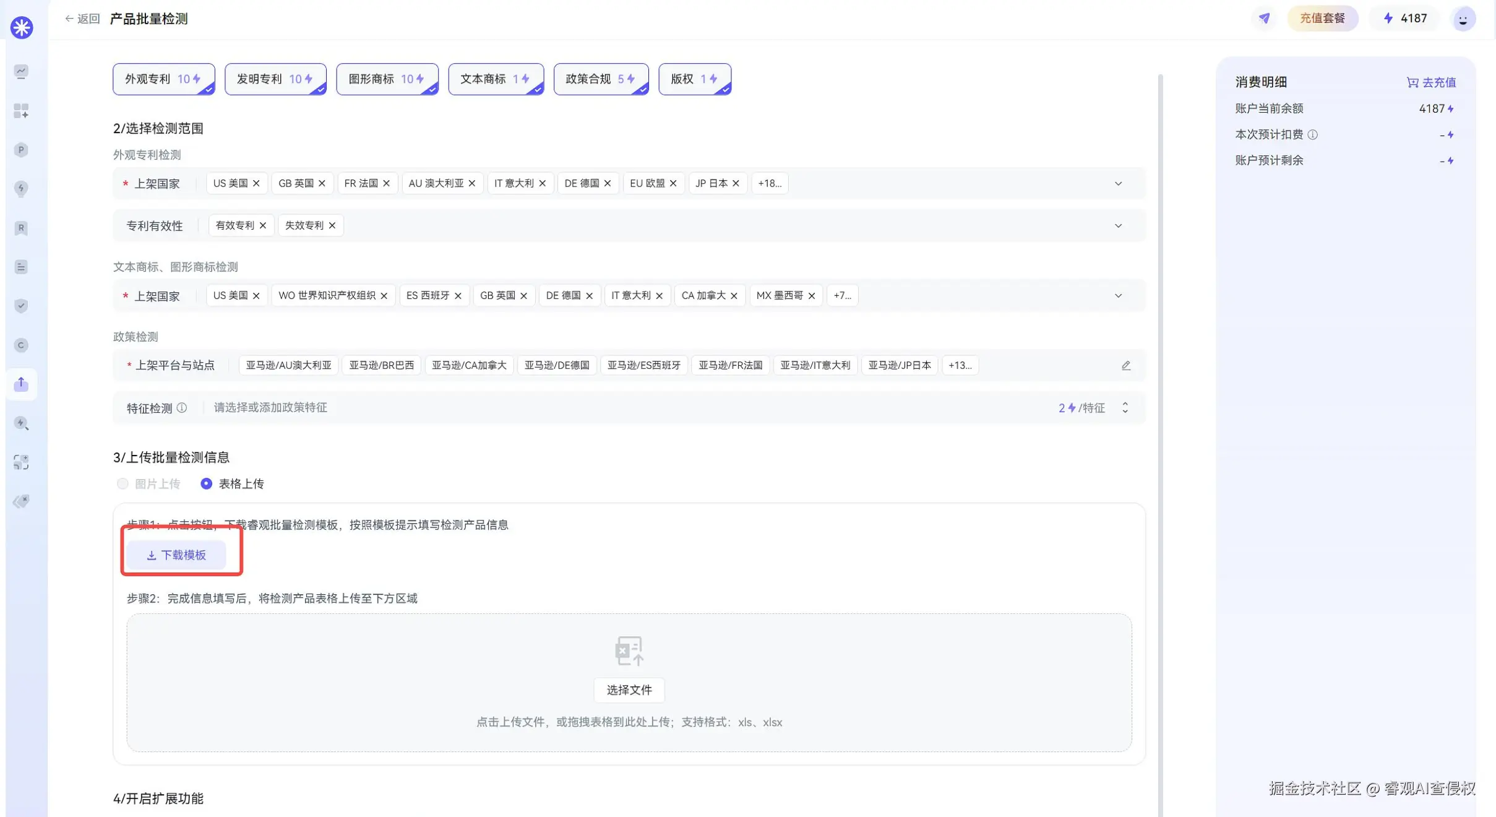Click the paper plane icon in header
Viewport: 1496px width, 817px height.
1264,19
